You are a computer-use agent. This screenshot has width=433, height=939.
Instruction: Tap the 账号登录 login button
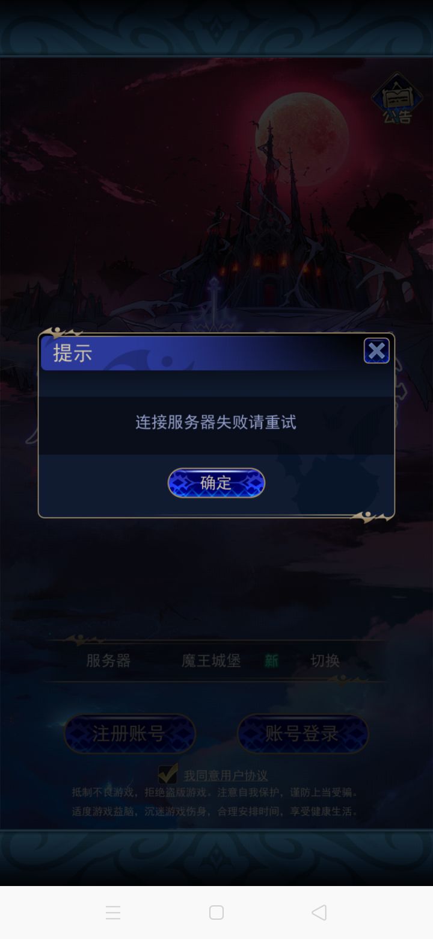(x=302, y=734)
